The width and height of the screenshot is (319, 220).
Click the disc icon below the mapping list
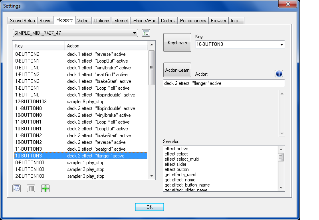[x=16, y=189]
